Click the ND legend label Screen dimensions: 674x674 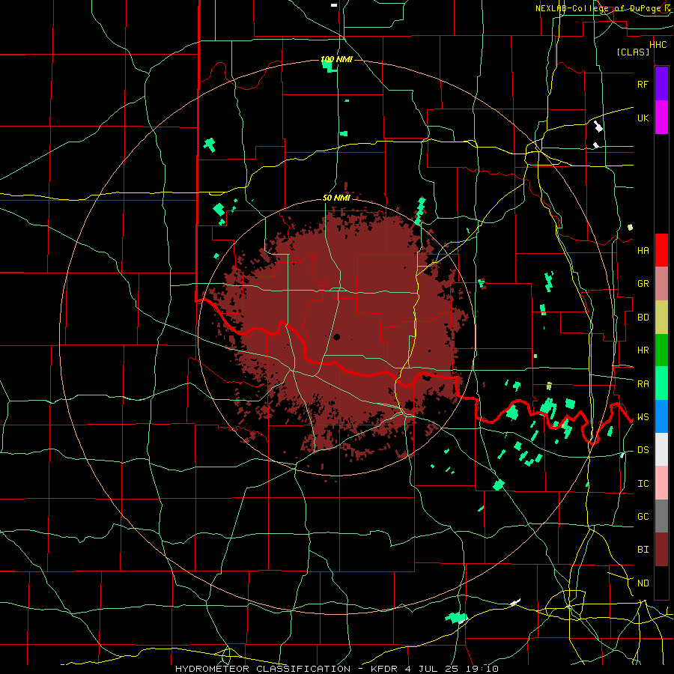click(643, 583)
